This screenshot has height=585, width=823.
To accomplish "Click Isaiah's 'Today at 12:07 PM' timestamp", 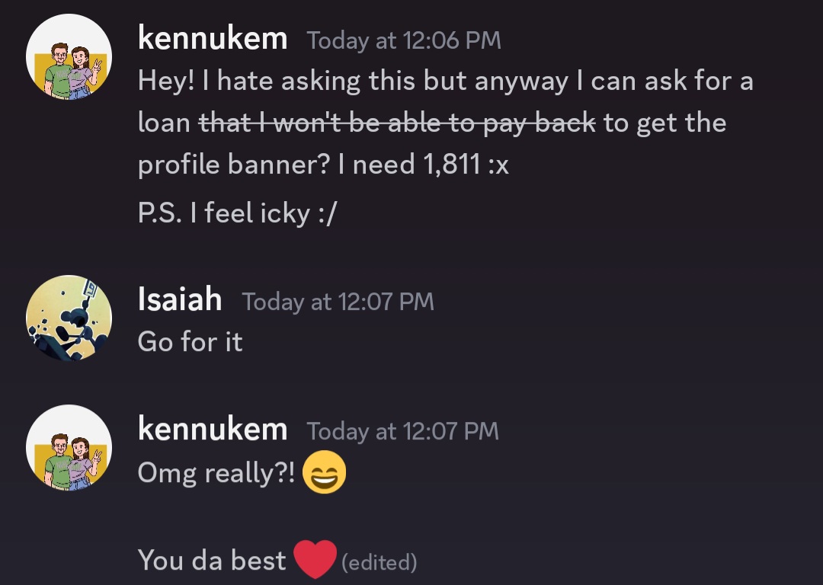I will tap(338, 301).
